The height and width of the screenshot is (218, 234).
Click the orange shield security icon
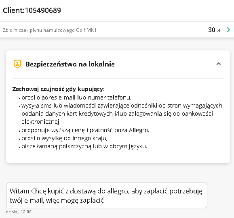[17, 64]
